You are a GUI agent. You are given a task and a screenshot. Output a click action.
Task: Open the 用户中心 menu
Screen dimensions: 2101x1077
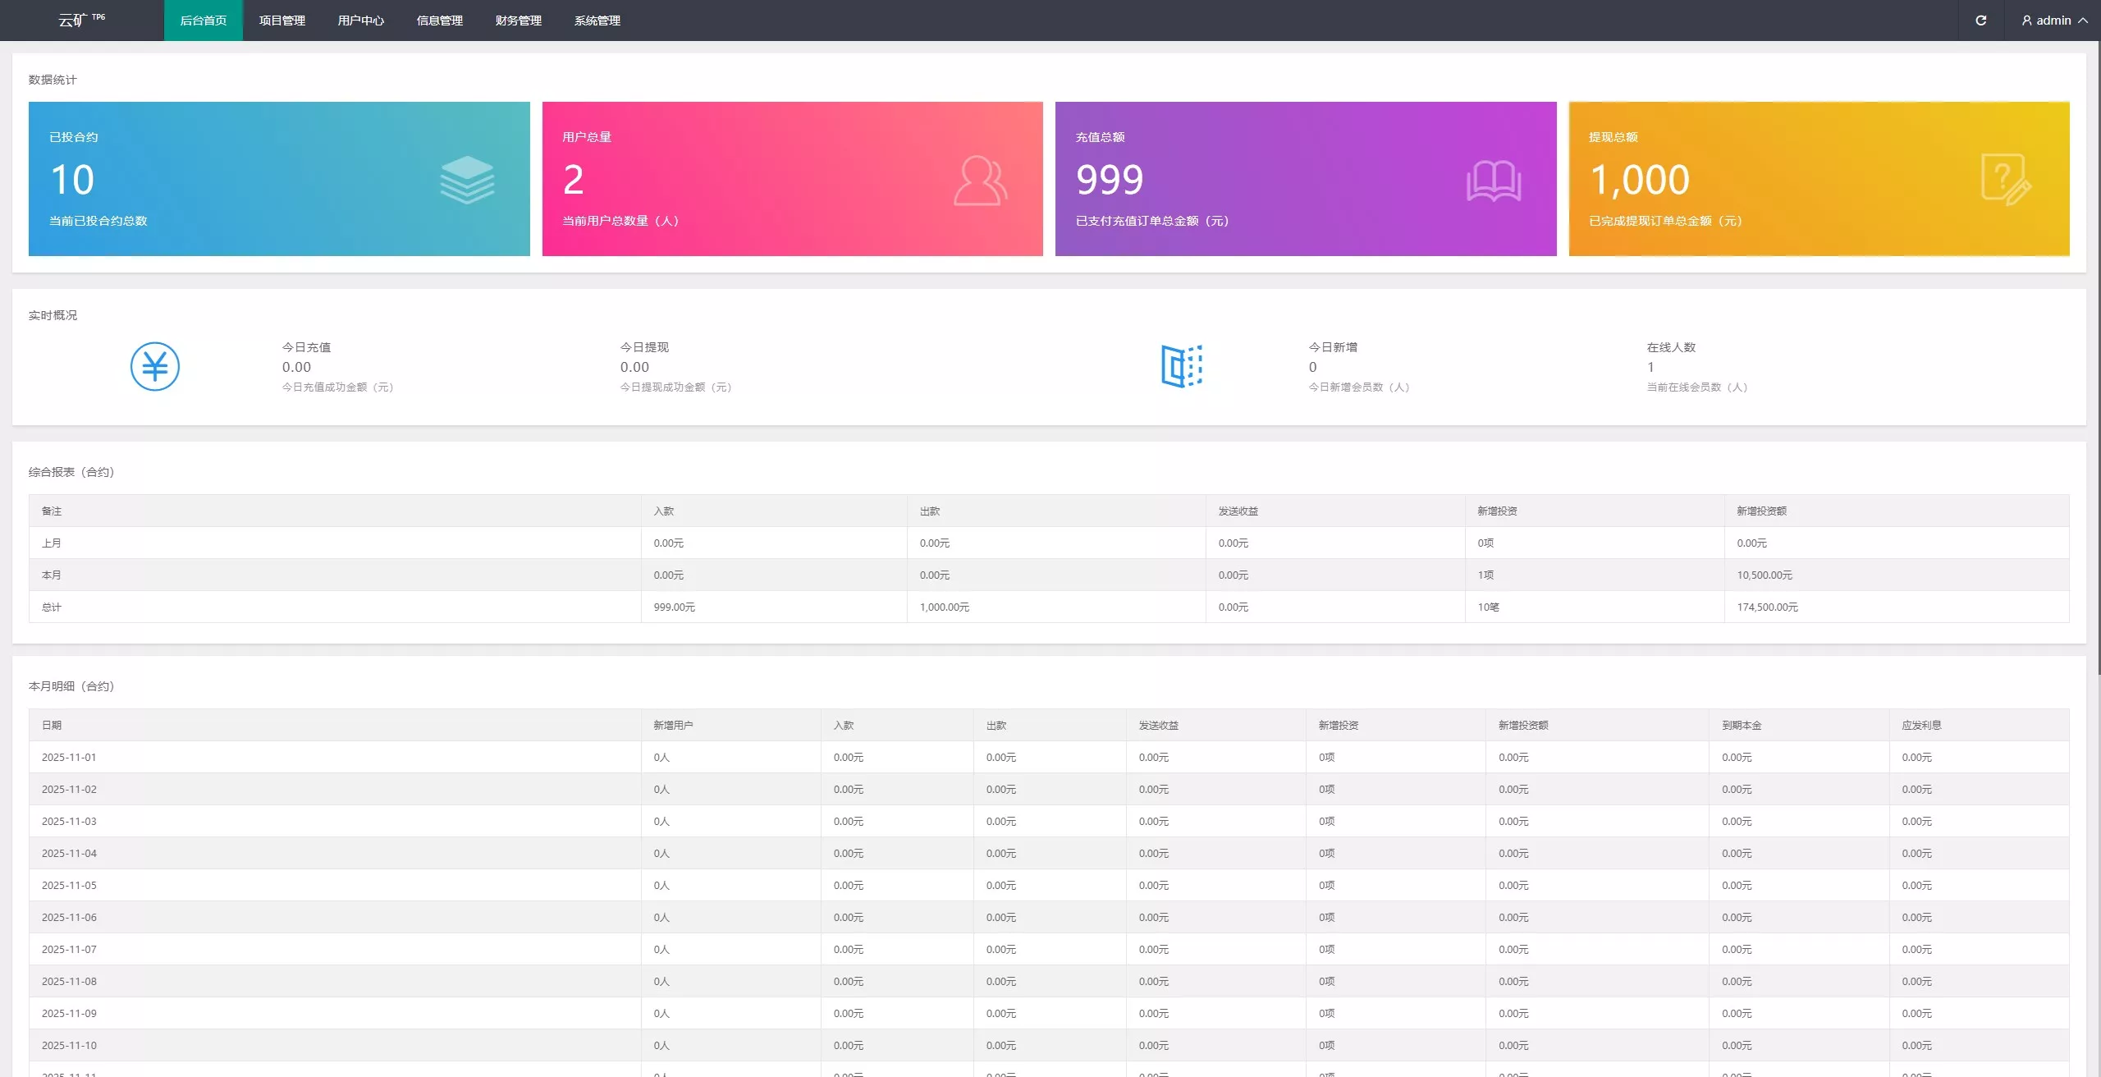(361, 21)
